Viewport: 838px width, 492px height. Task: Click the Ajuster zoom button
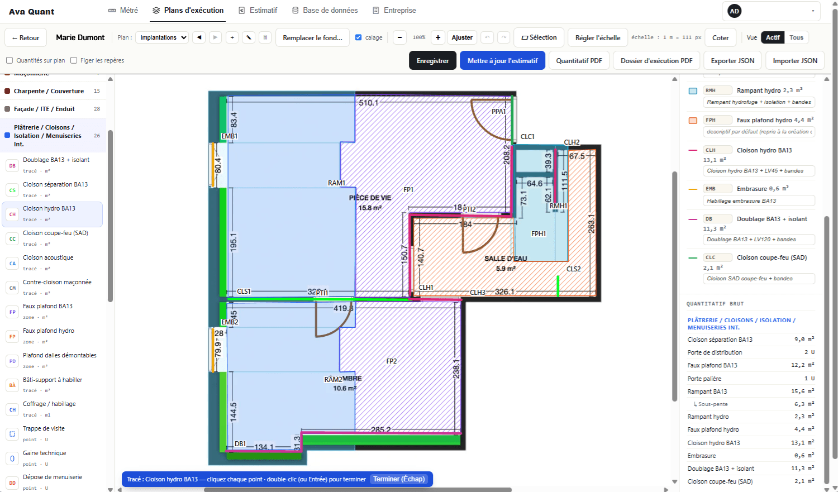(x=462, y=37)
